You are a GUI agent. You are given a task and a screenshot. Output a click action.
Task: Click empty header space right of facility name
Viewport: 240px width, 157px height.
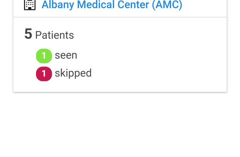click(x=204, y=6)
